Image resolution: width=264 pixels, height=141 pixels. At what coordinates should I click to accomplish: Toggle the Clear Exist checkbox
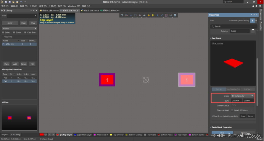pos(25,32)
